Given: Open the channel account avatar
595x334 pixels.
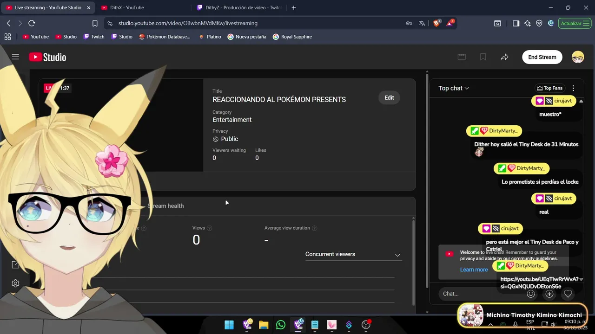Looking at the screenshot, I should pos(578,57).
